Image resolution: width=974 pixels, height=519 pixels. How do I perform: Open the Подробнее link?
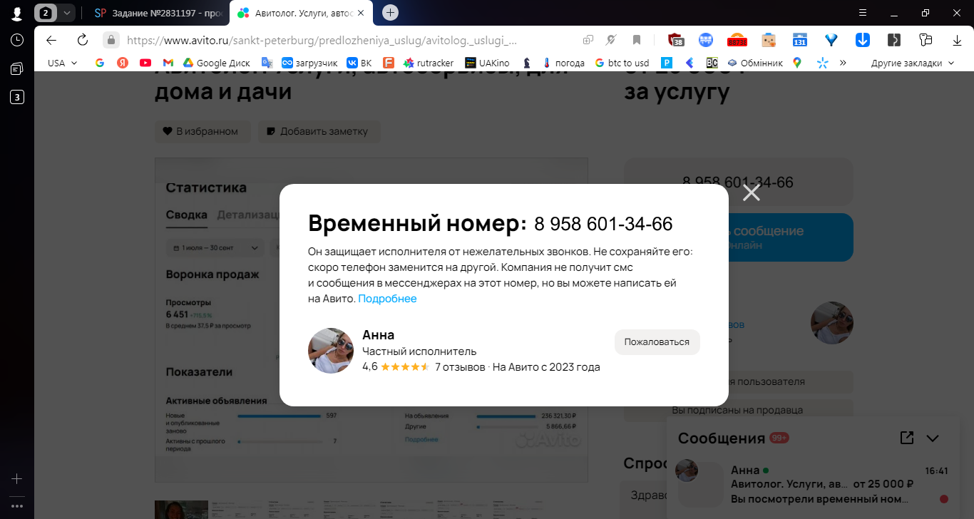pyautogui.click(x=387, y=299)
